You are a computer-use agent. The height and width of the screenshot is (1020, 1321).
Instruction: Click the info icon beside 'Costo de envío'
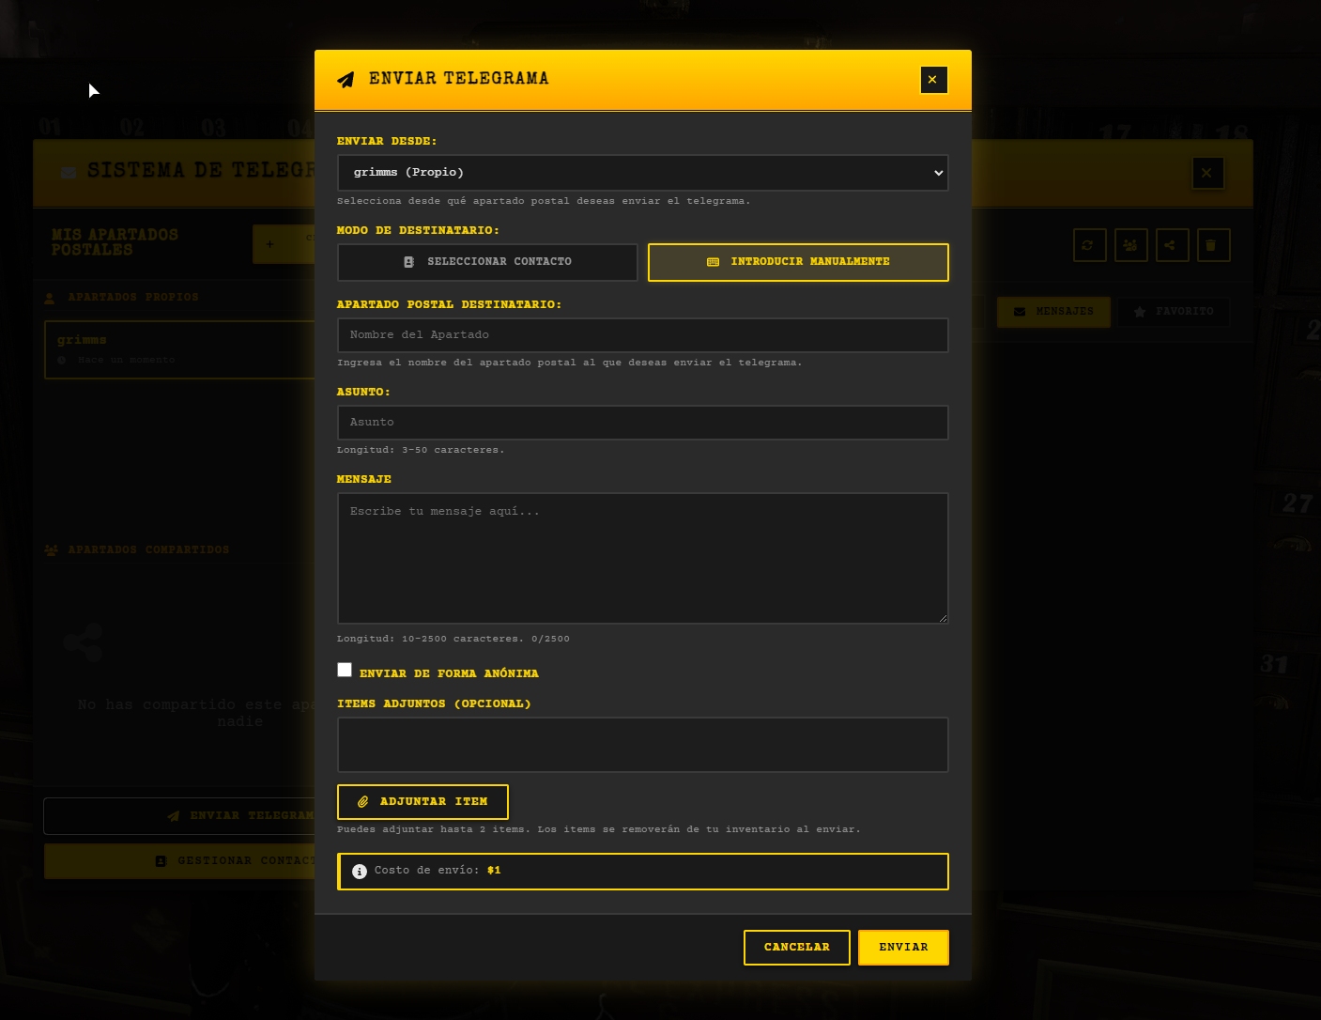(x=360, y=872)
